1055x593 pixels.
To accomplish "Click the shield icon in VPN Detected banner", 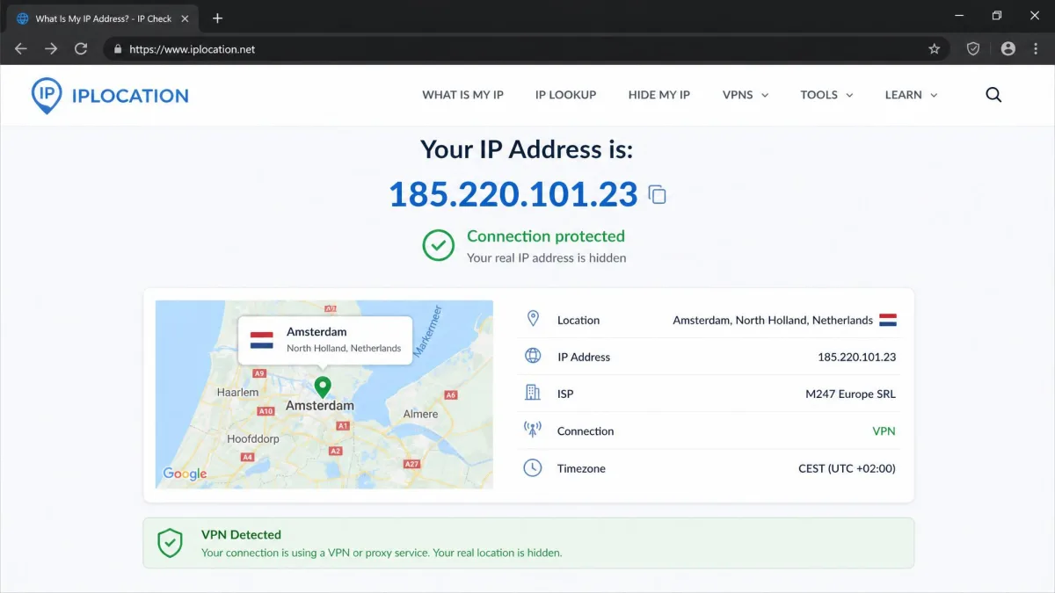I will (x=170, y=543).
